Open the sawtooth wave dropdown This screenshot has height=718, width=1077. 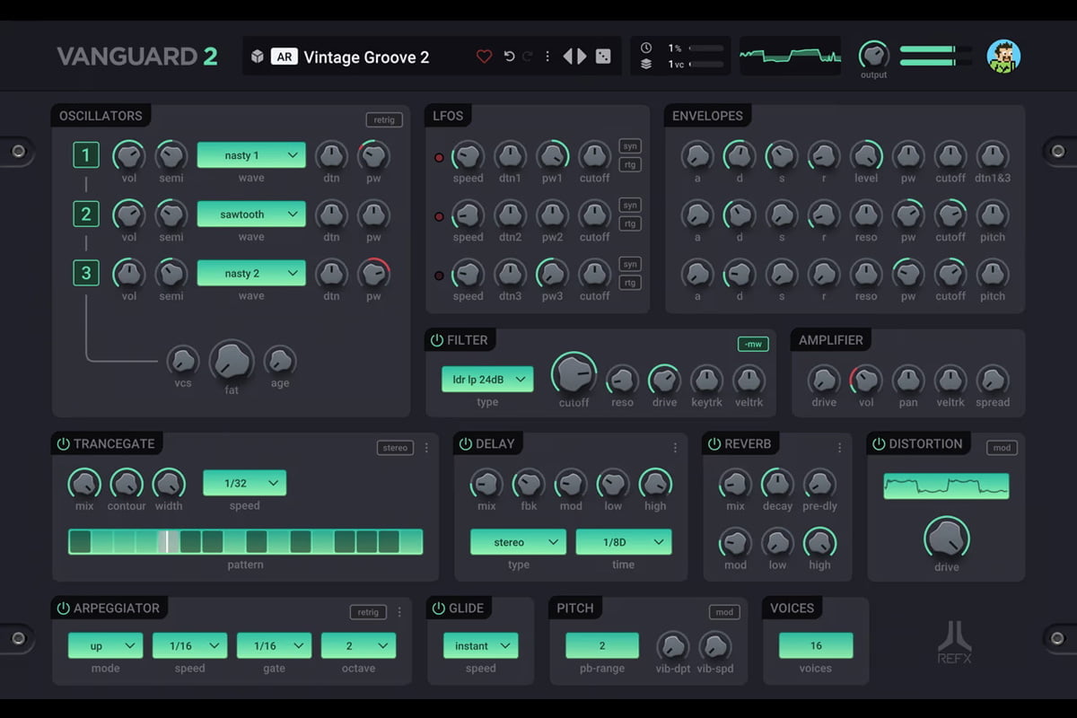pos(251,215)
